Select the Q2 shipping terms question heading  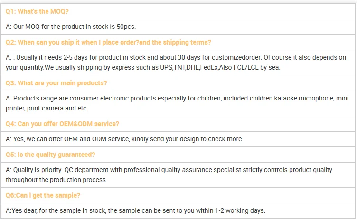pyautogui.click(x=108, y=42)
